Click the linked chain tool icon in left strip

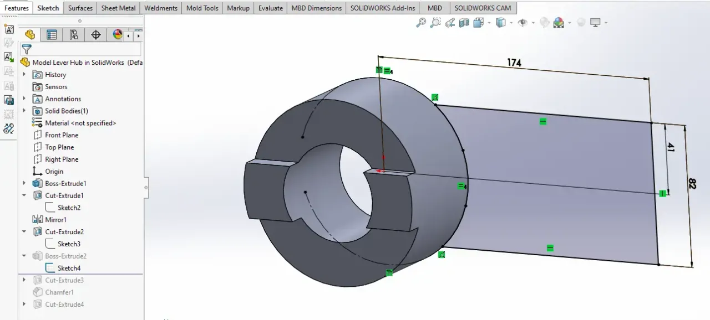point(9,129)
